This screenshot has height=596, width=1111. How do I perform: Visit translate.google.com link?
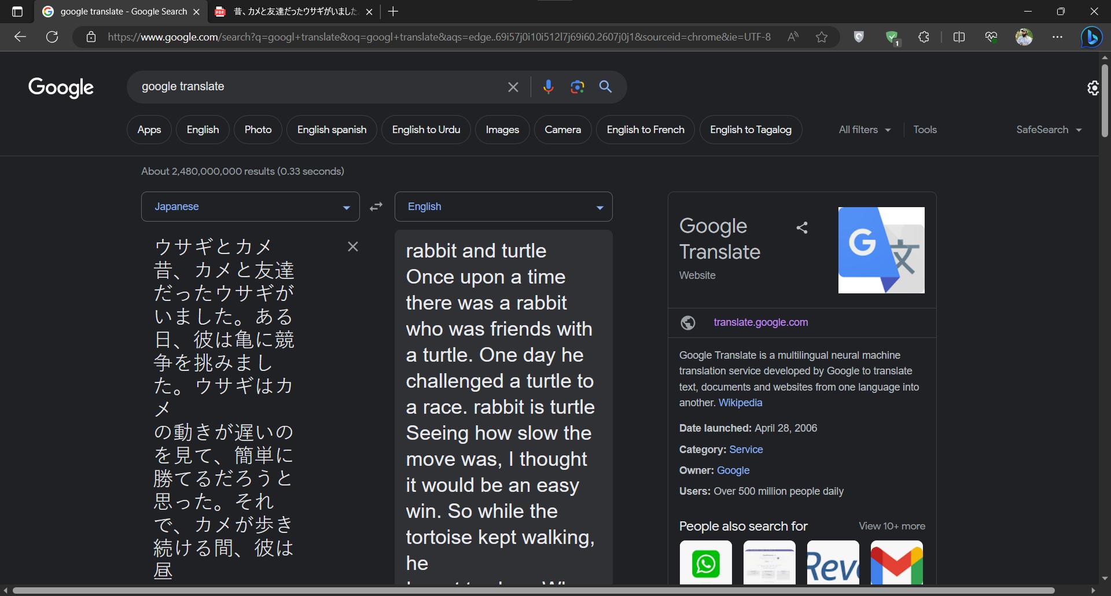[760, 322]
